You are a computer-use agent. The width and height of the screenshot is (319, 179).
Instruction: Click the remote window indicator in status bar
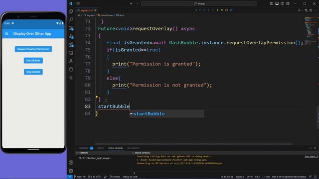tap(70, 177)
